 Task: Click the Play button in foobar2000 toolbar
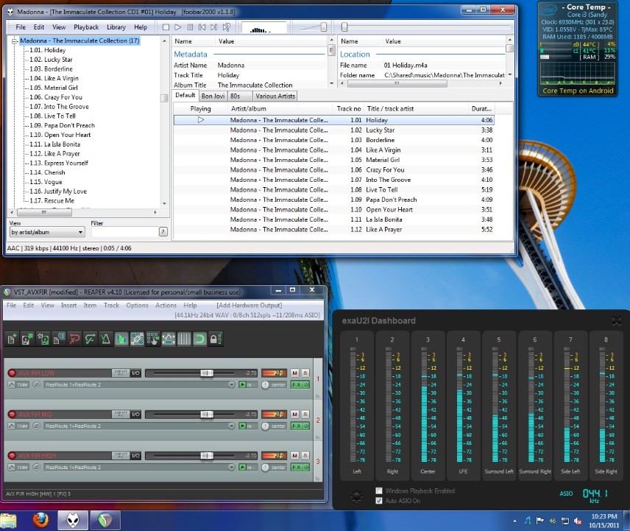coord(177,27)
